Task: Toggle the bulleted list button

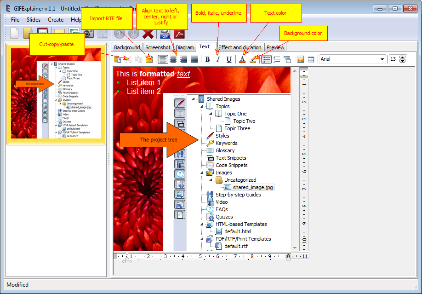Action: point(266,59)
